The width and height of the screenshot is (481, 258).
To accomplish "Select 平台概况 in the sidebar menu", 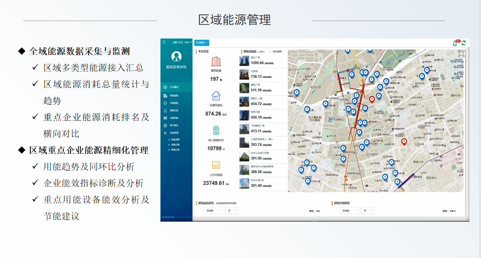I will point(174,87).
